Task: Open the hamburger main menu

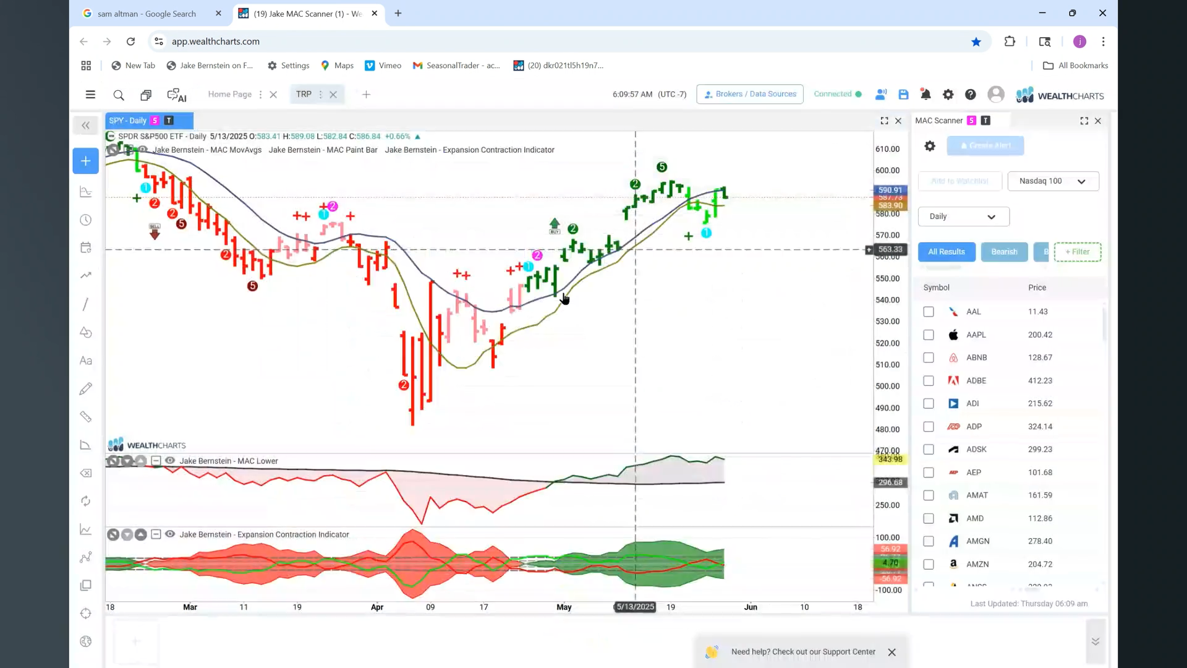Action: click(90, 95)
